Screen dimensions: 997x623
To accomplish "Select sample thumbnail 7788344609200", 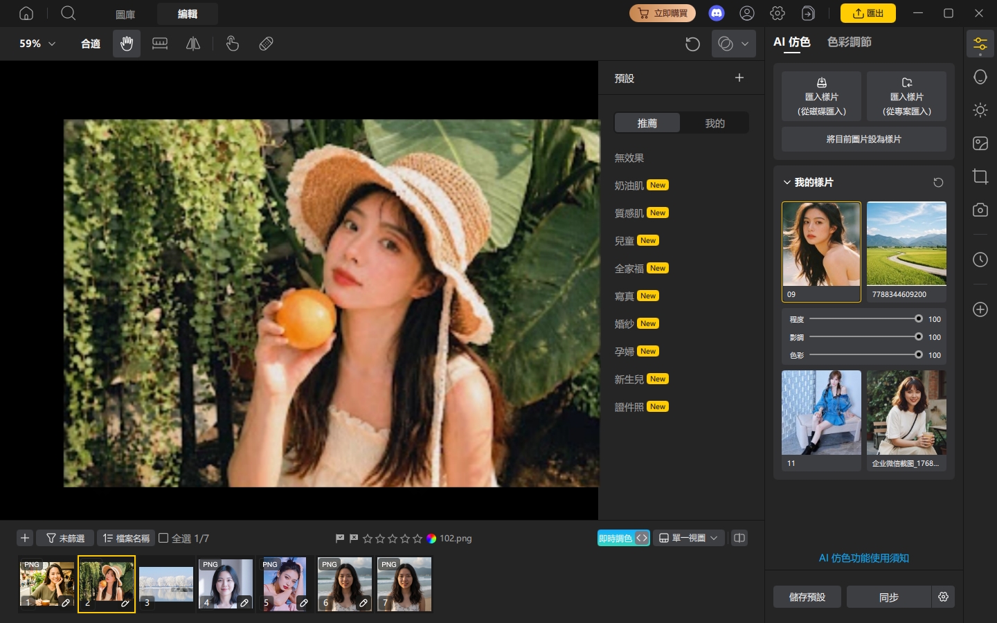I will [907, 251].
